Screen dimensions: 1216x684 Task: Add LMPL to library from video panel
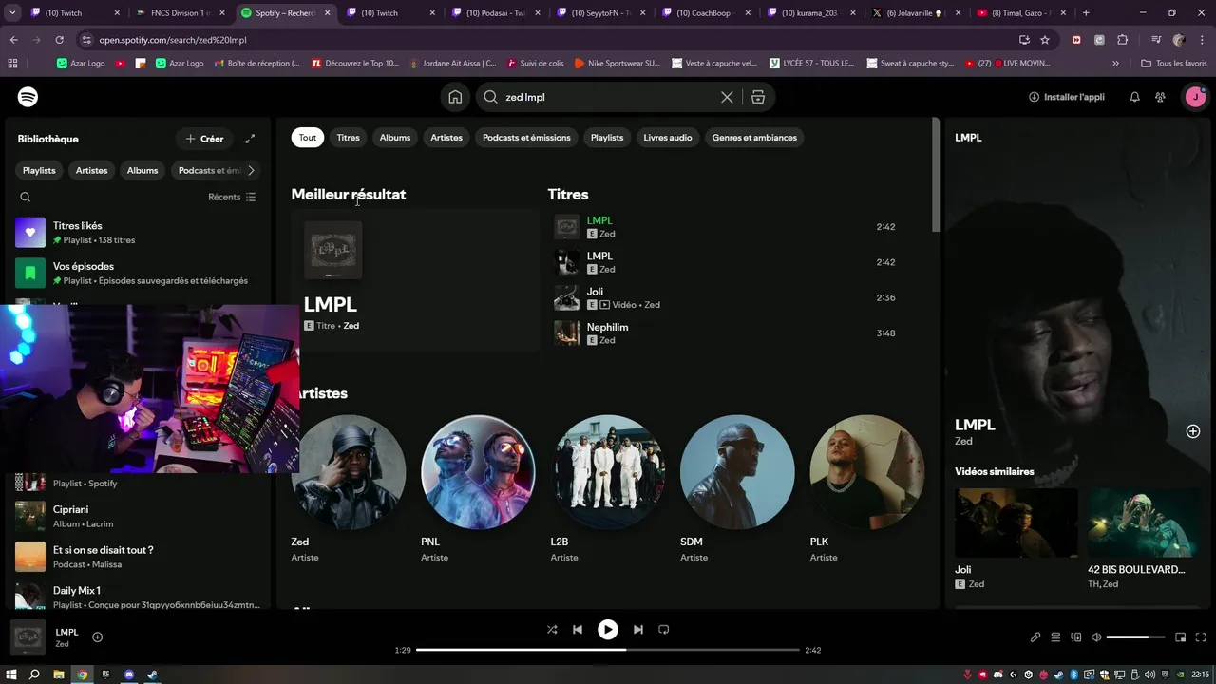point(1193,431)
